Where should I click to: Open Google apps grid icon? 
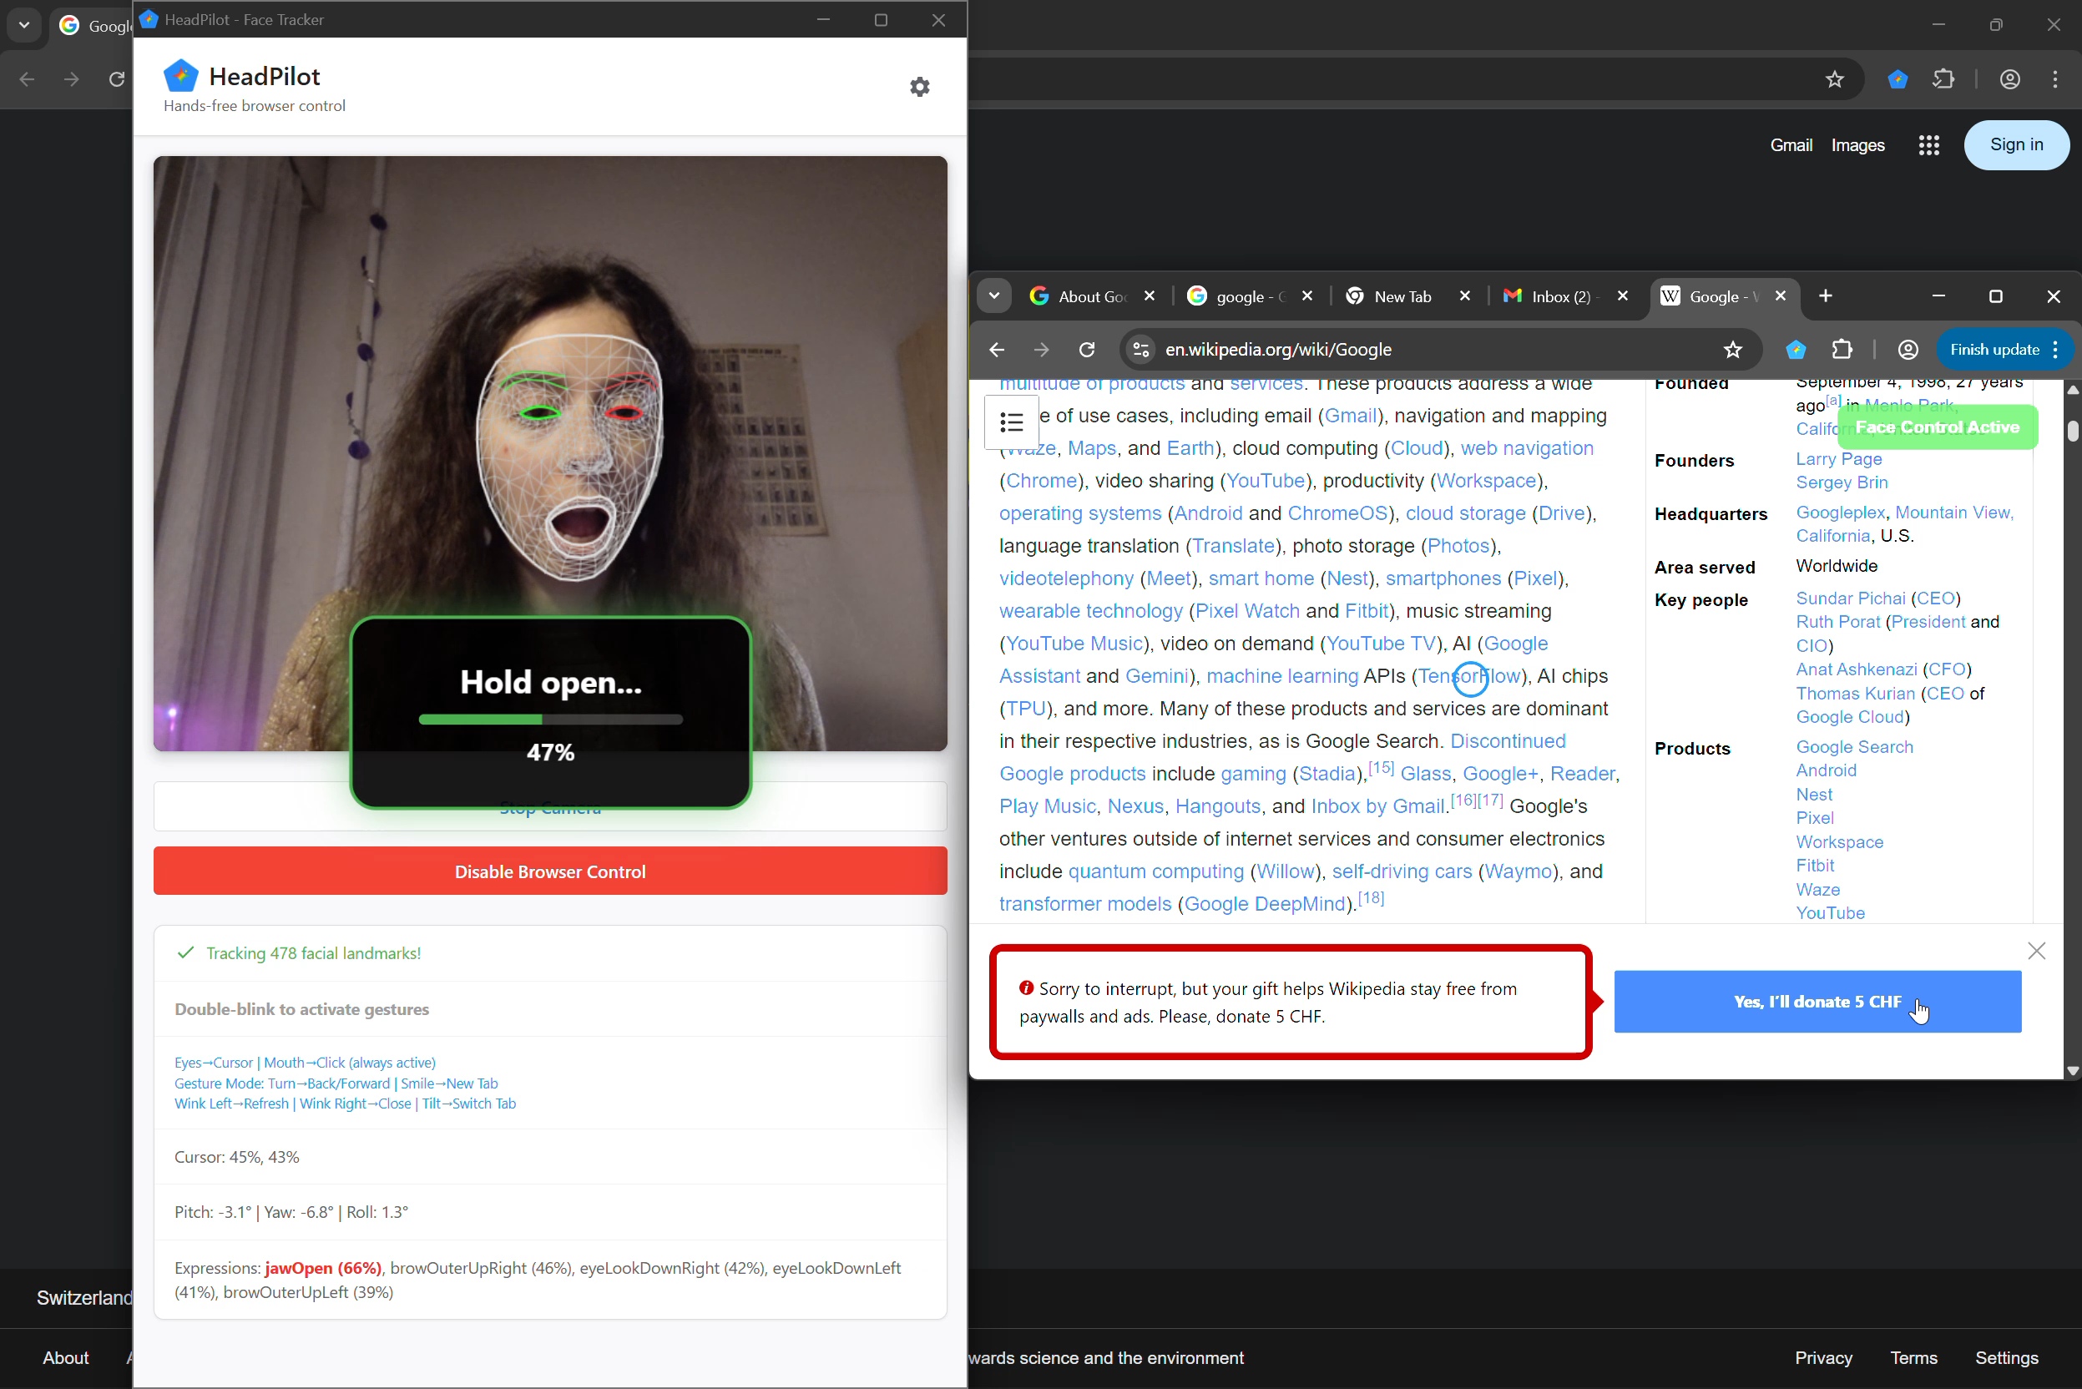pyautogui.click(x=1928, y=145)
